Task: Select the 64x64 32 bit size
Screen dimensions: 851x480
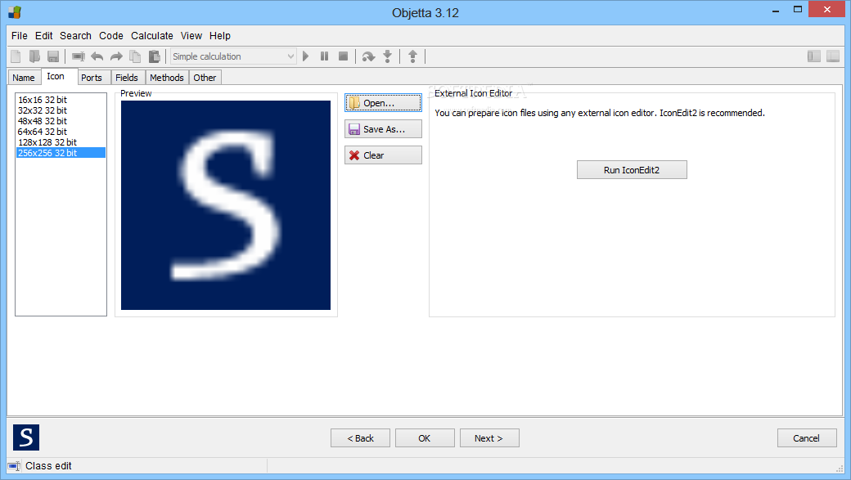Action: point(61,132)
